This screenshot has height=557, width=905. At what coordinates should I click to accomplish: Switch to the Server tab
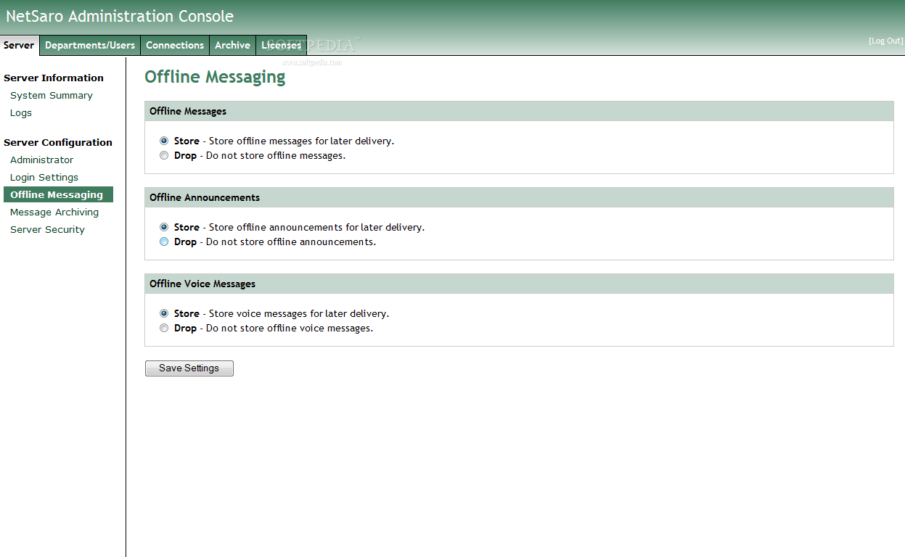point(19,45)
